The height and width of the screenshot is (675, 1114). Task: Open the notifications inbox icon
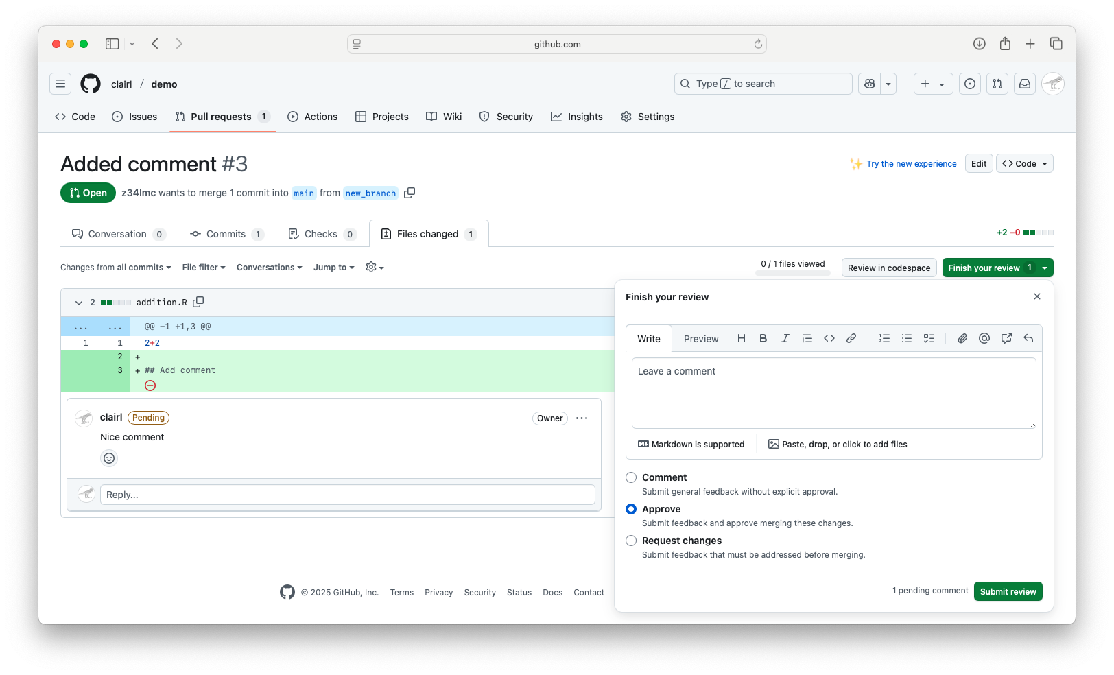(1024, 84)
